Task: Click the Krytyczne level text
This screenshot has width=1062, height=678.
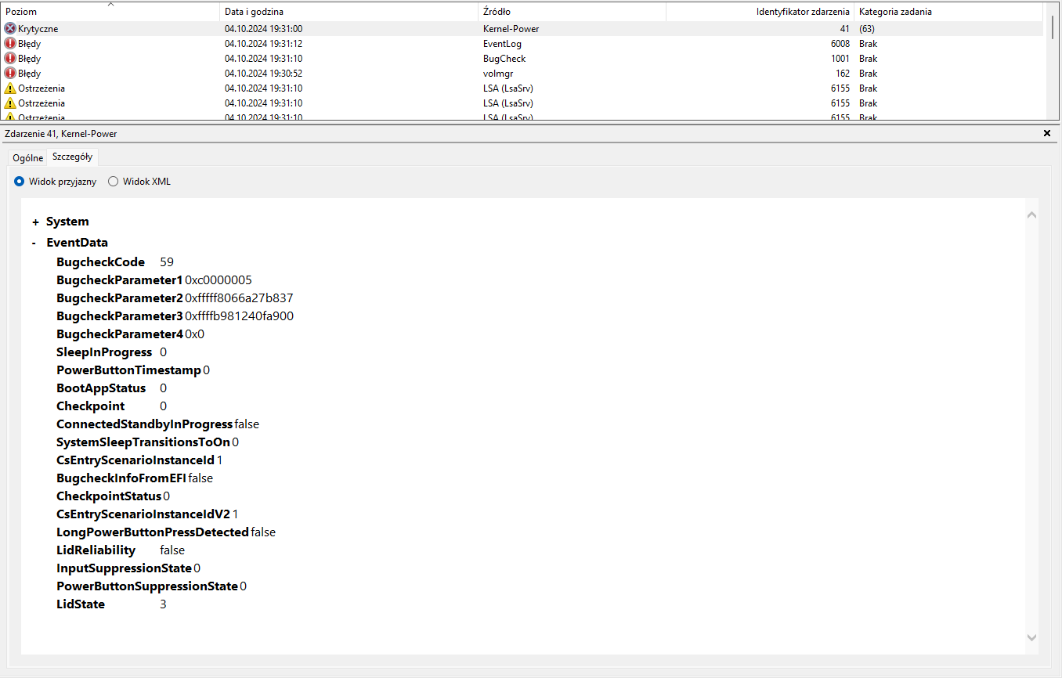Action: (x=38, y=28)
